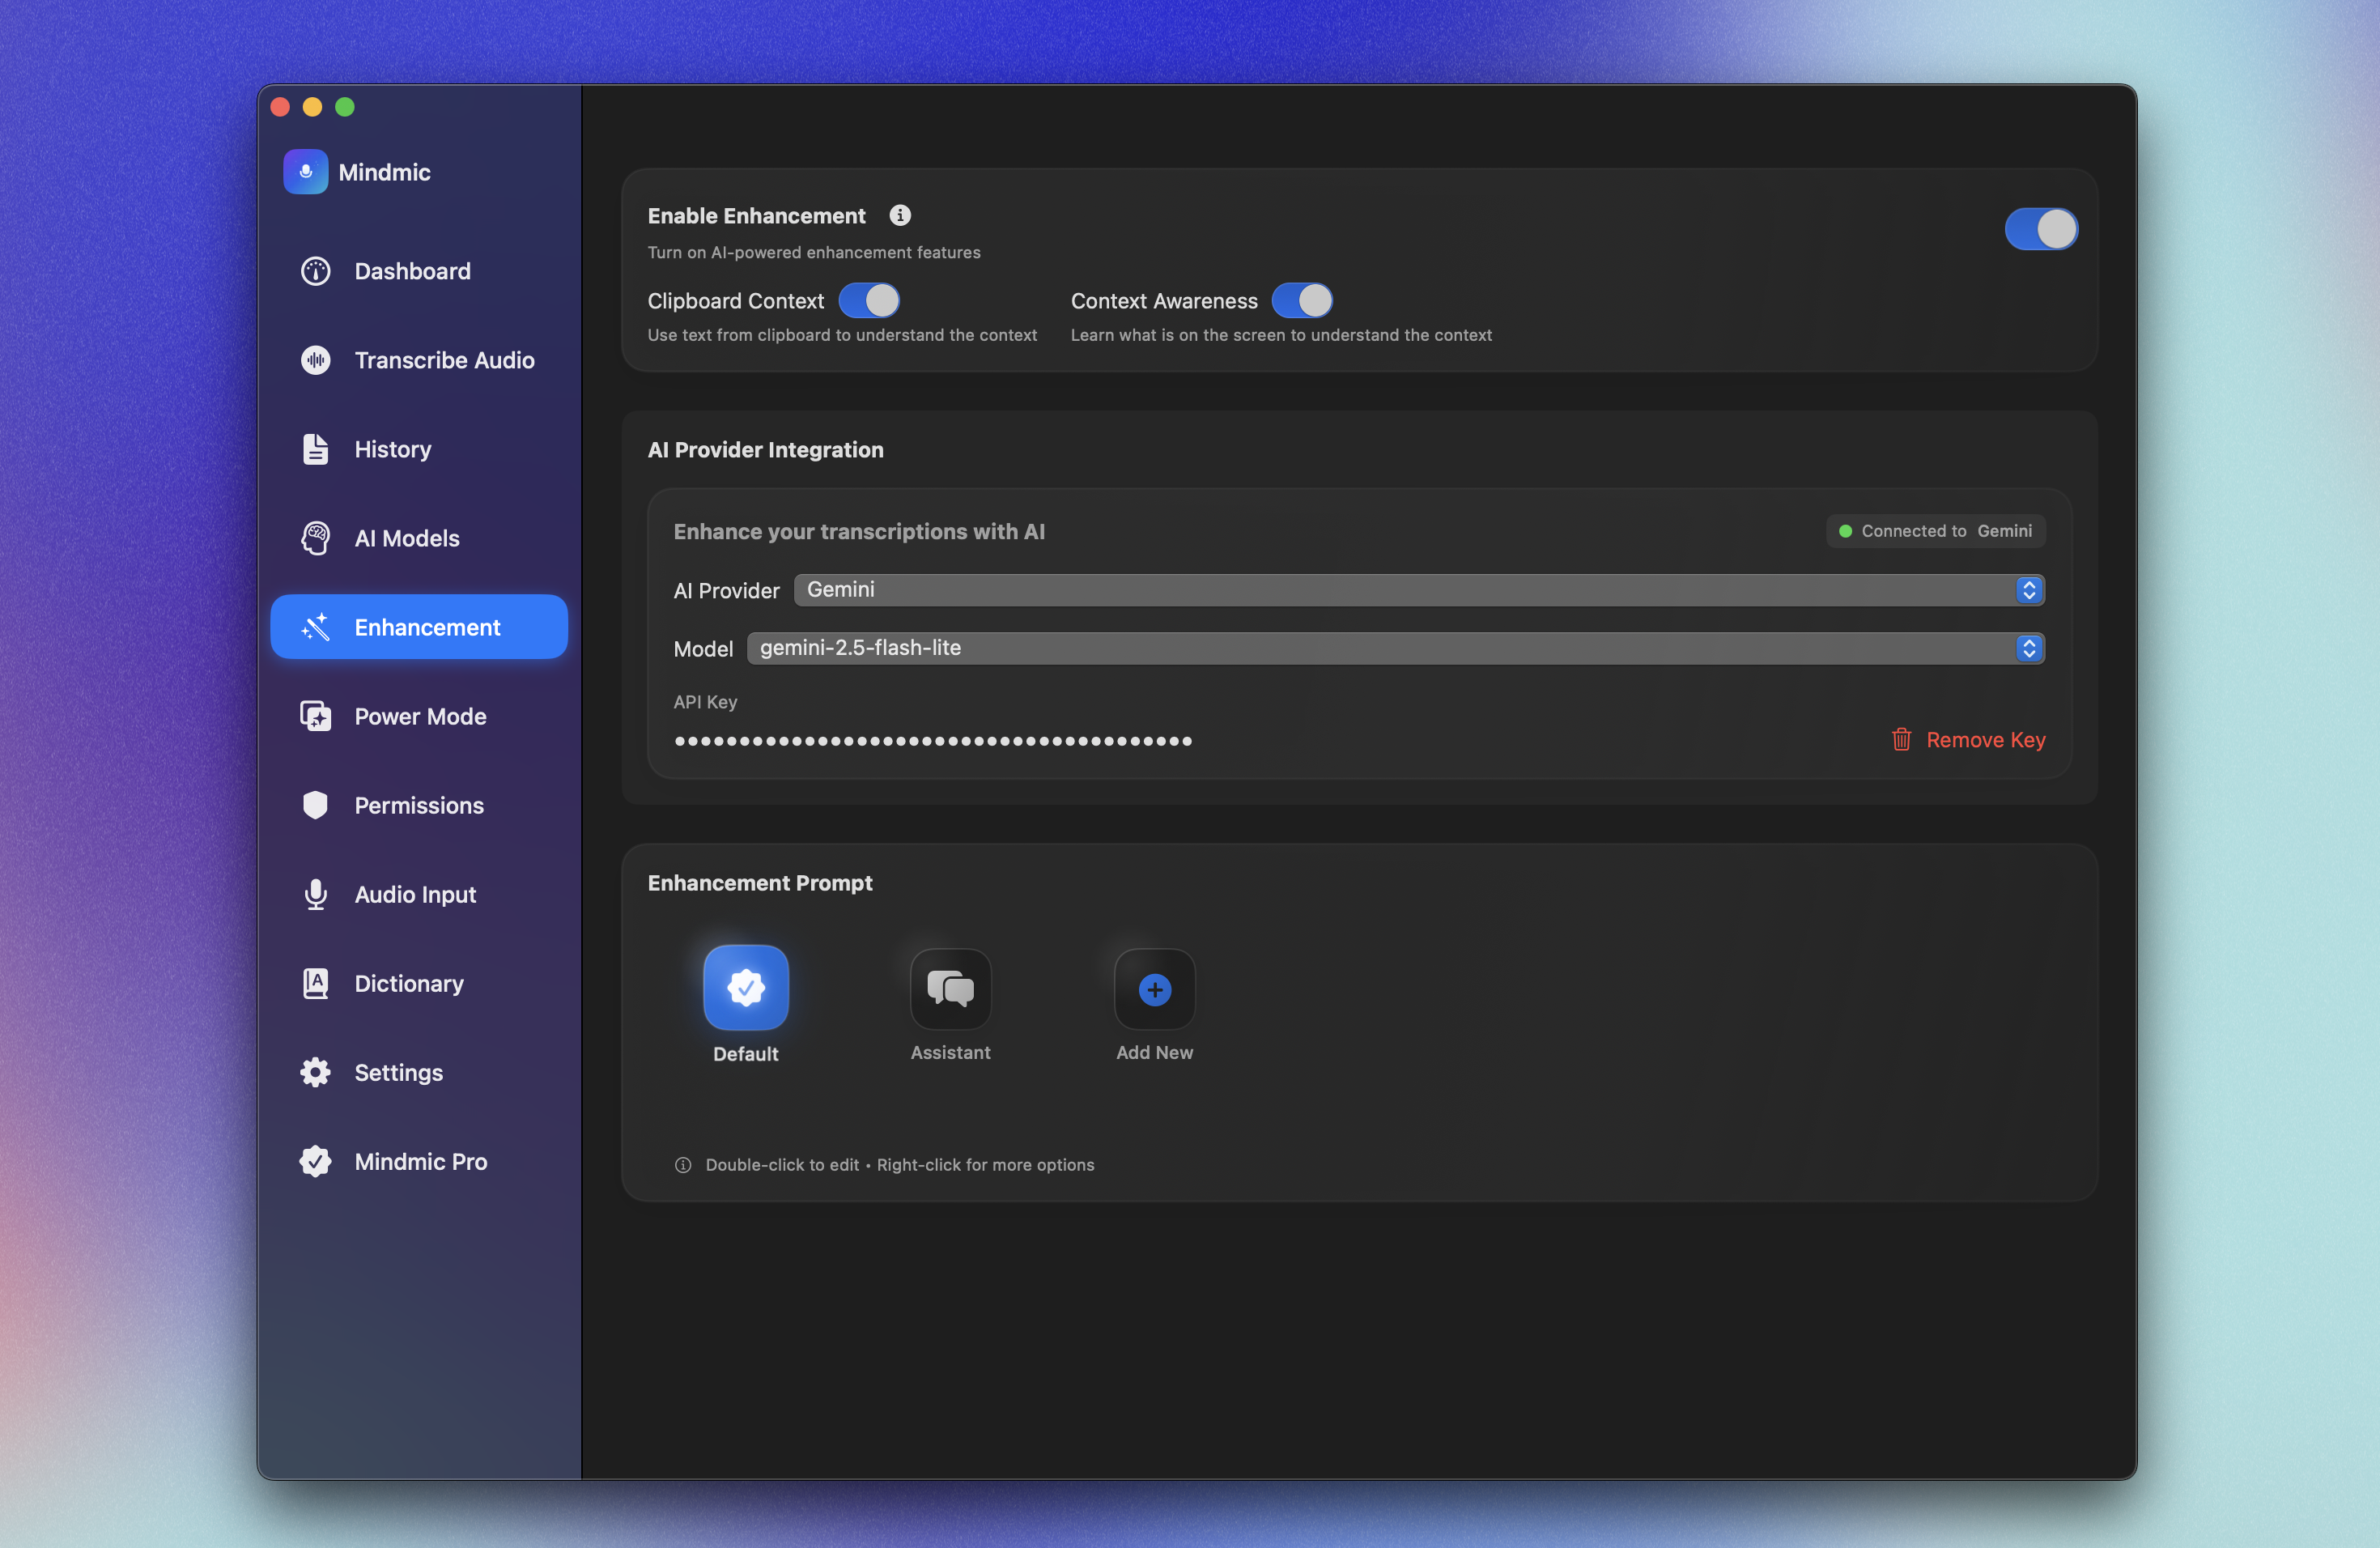2380x1548 pixels.
Task: Open the Mindmic Pro section
Action: point(419,1161)
